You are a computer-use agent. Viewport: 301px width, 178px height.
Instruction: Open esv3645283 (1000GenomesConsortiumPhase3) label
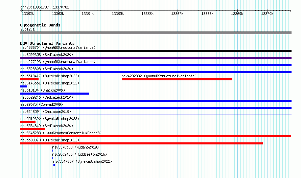click(x=61, y=133)
